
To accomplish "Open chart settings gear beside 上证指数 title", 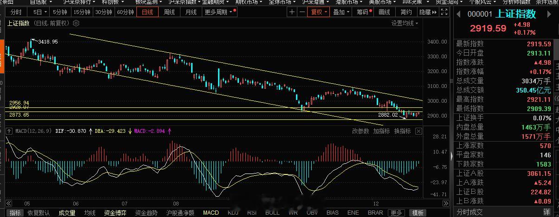I will [x=76, y=23].
